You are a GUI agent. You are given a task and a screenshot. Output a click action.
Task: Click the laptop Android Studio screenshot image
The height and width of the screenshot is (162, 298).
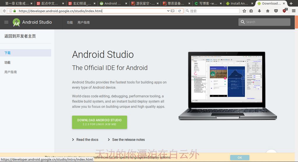(228, 86)
